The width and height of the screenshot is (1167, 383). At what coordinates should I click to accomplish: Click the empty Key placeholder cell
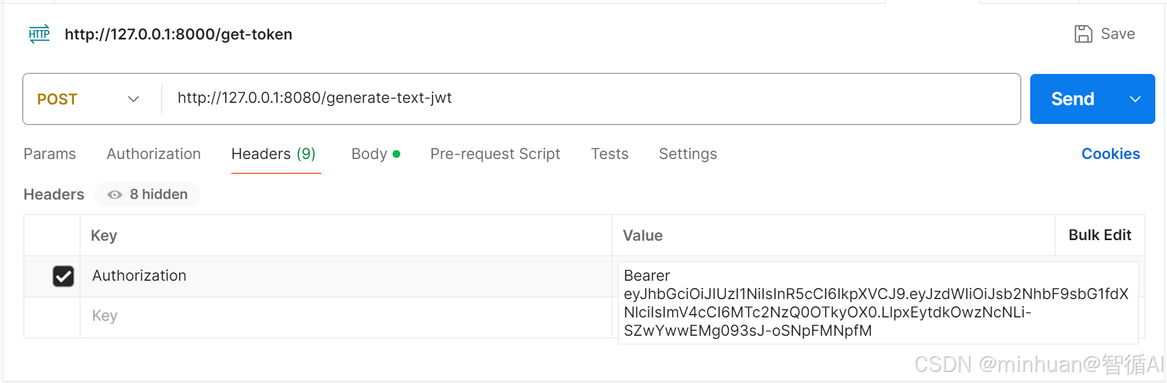(345, 316)
